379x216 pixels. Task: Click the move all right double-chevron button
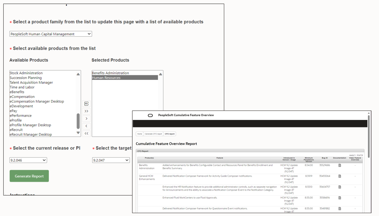click(86, 111)
